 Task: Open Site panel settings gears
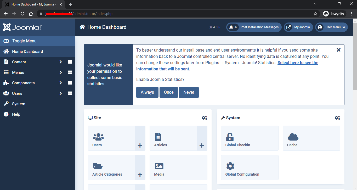coord(204,118)
